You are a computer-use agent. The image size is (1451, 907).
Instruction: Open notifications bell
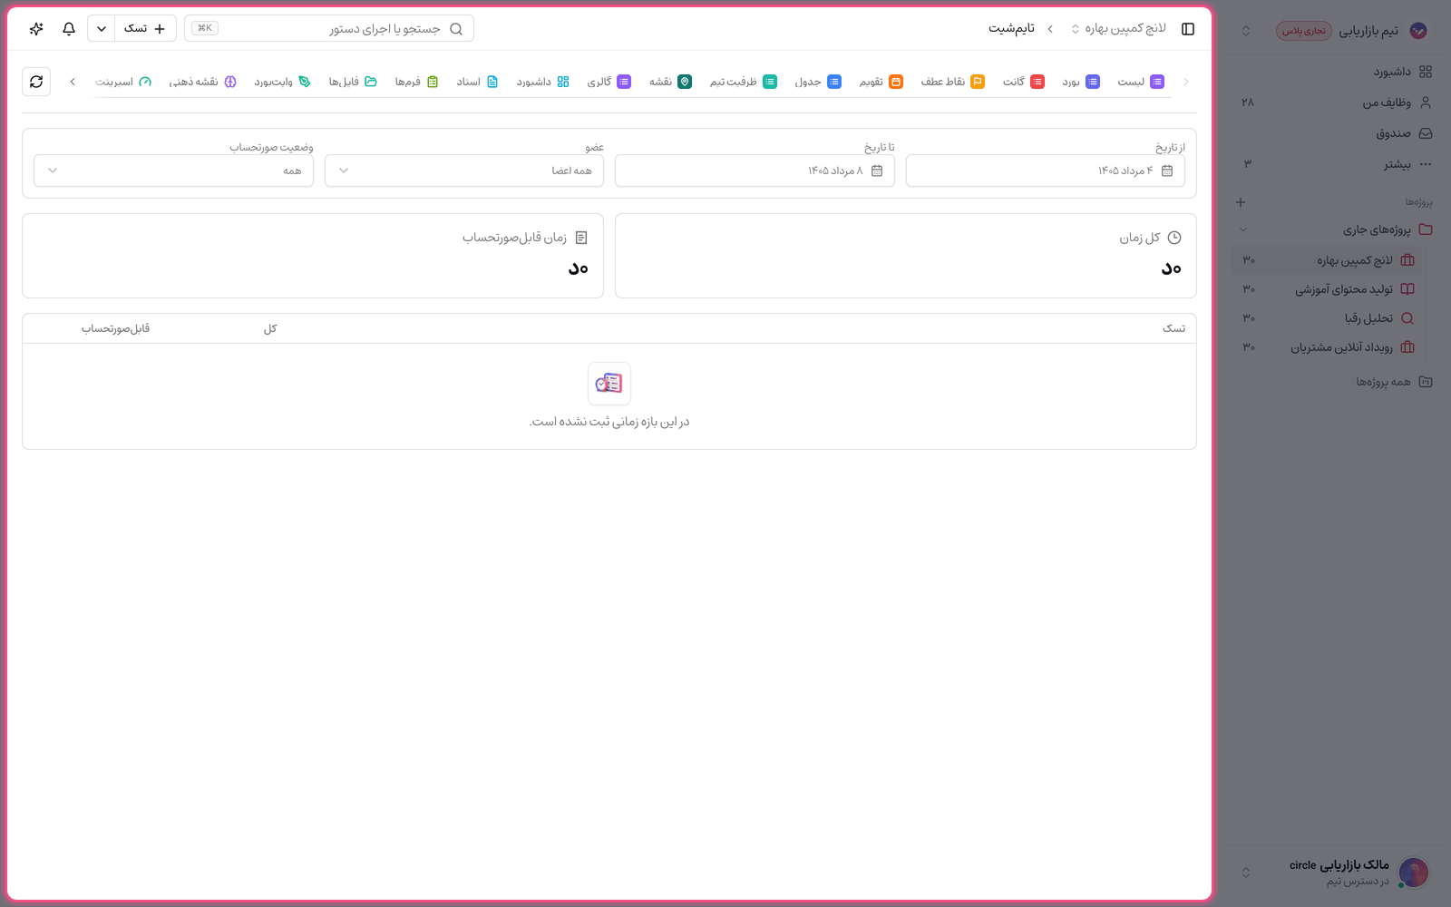coord(69,29)
